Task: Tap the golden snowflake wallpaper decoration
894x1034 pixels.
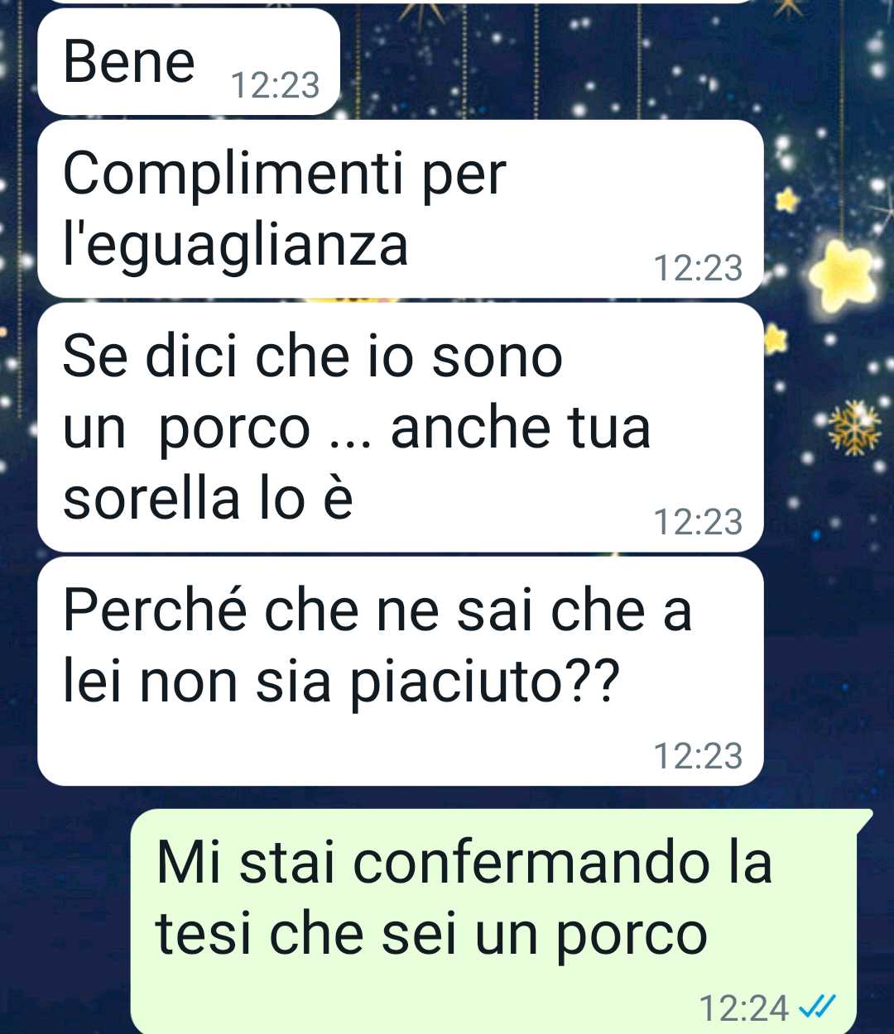Action: (x=856, y=427)
